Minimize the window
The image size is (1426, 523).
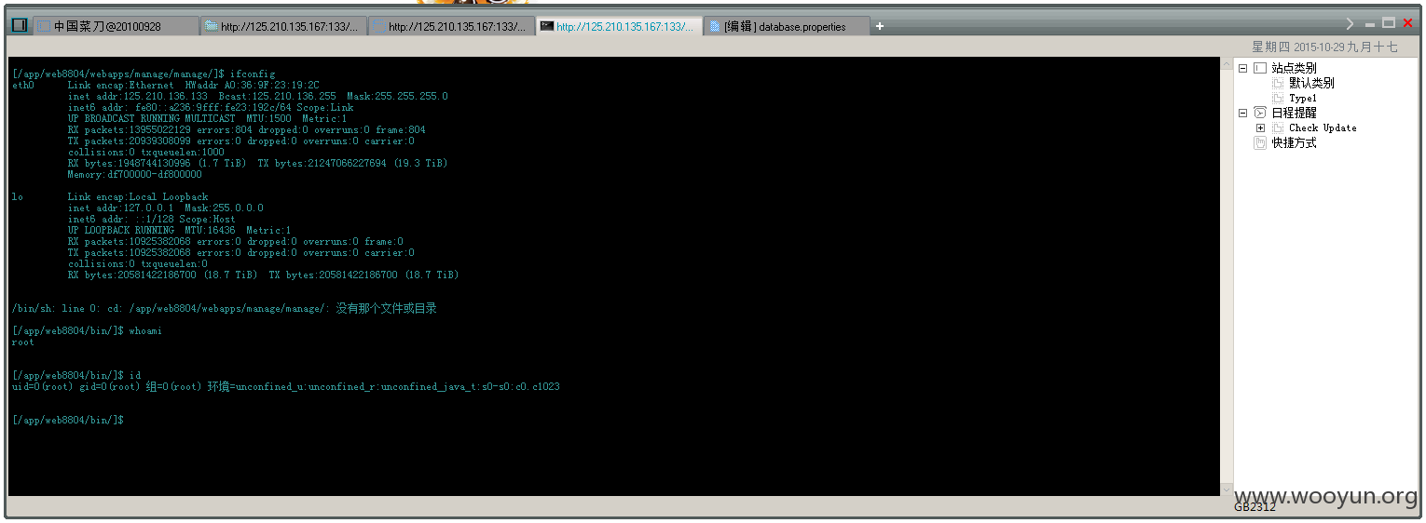click(x=1370, y=24)
